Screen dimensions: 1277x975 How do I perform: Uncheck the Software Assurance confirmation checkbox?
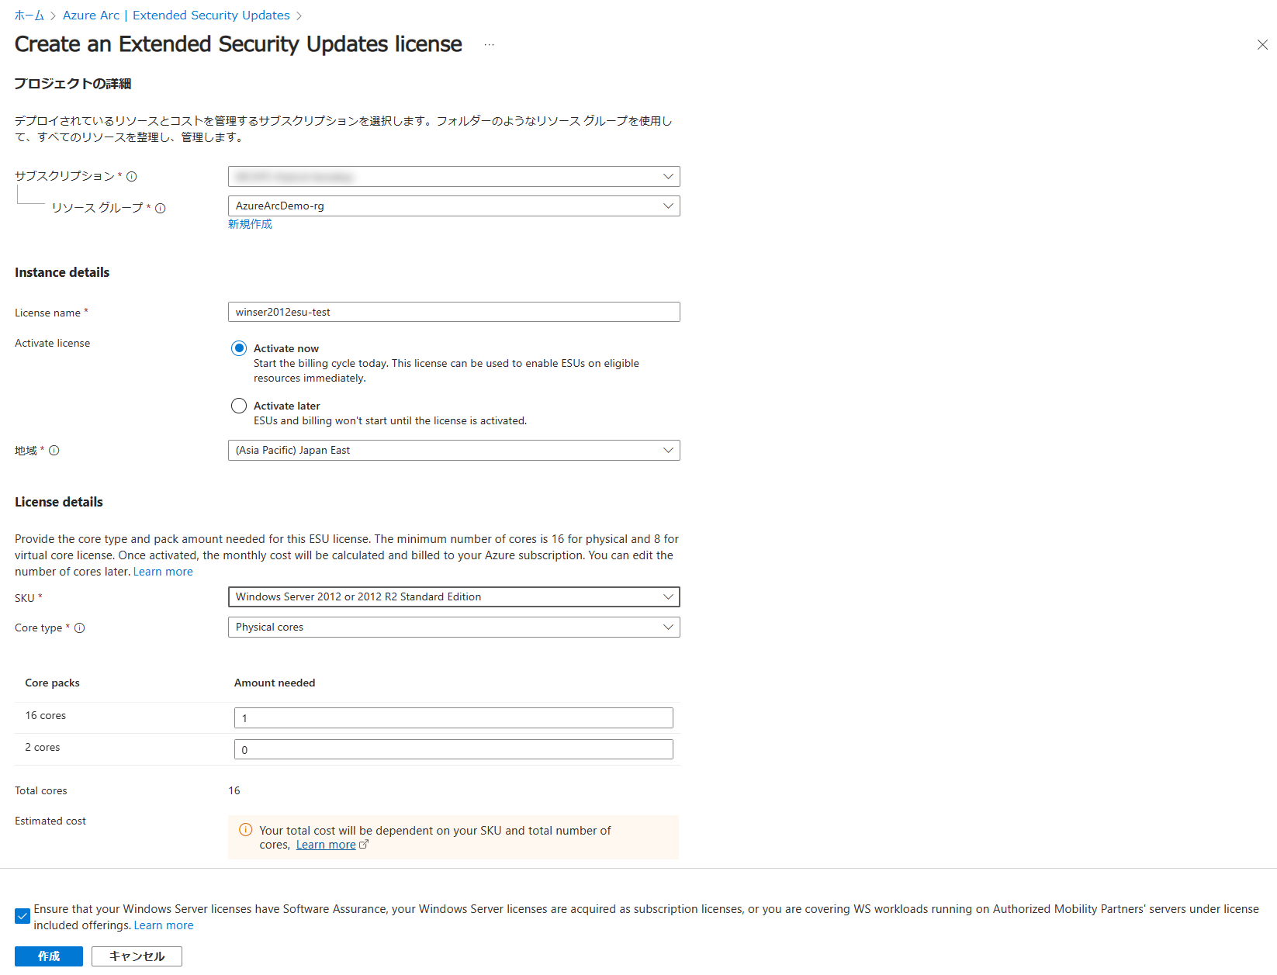(22, 916)
